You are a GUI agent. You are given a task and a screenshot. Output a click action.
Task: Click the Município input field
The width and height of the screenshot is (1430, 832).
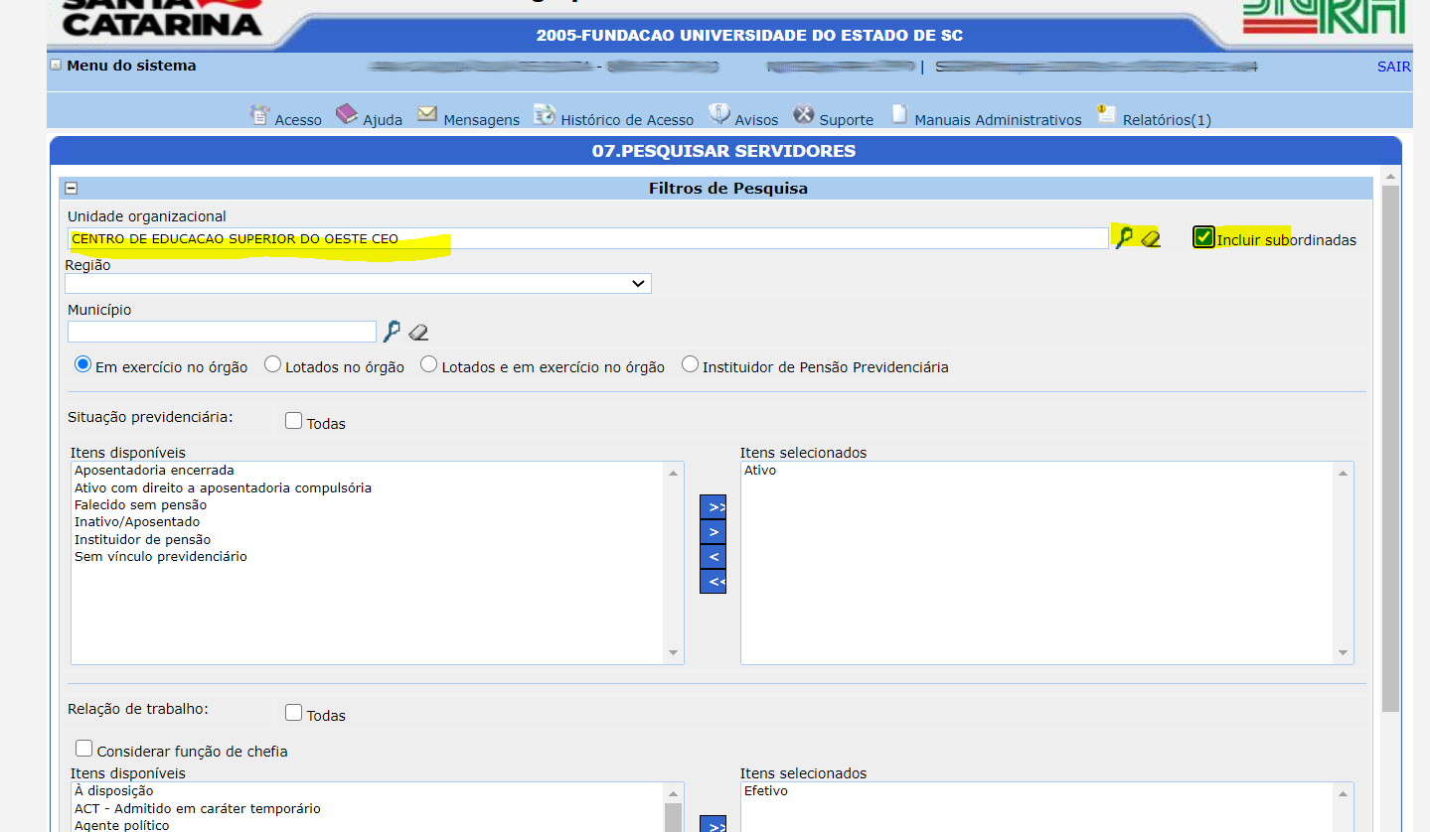pos(222,332)
